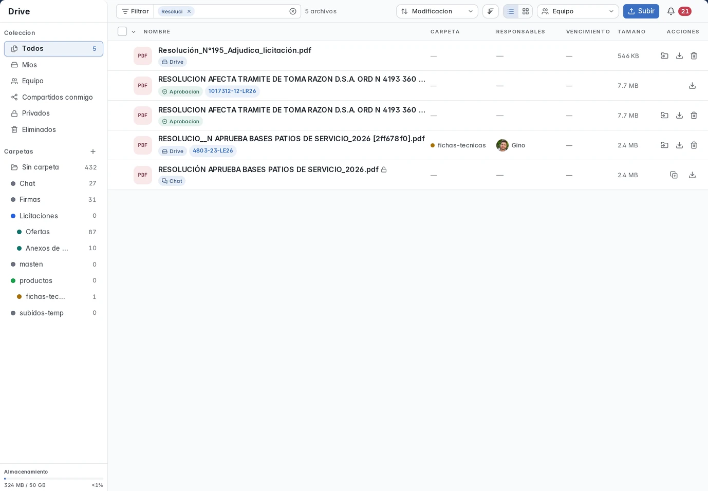Download the locked Chat PDF file
Image resolution: width=708 pixels, height=491 pixels.
click(x=692, y=175)
